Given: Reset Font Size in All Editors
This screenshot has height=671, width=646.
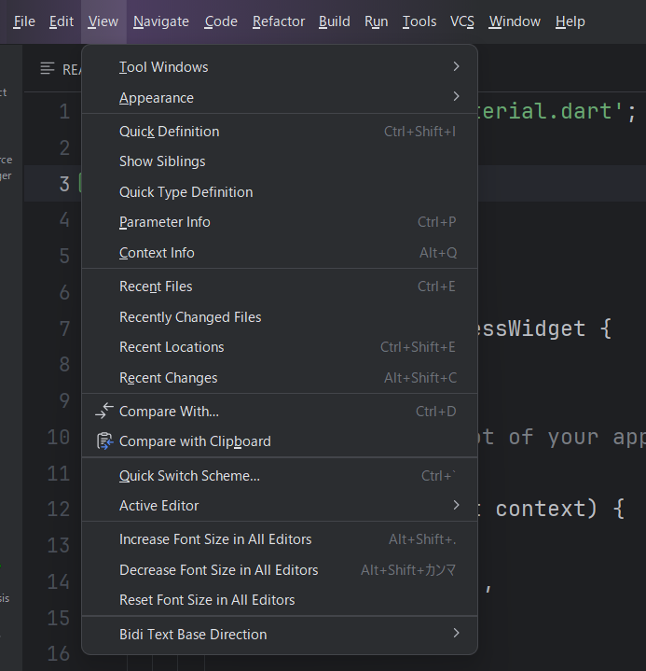Looking at the screenshot, I should 207,600.
